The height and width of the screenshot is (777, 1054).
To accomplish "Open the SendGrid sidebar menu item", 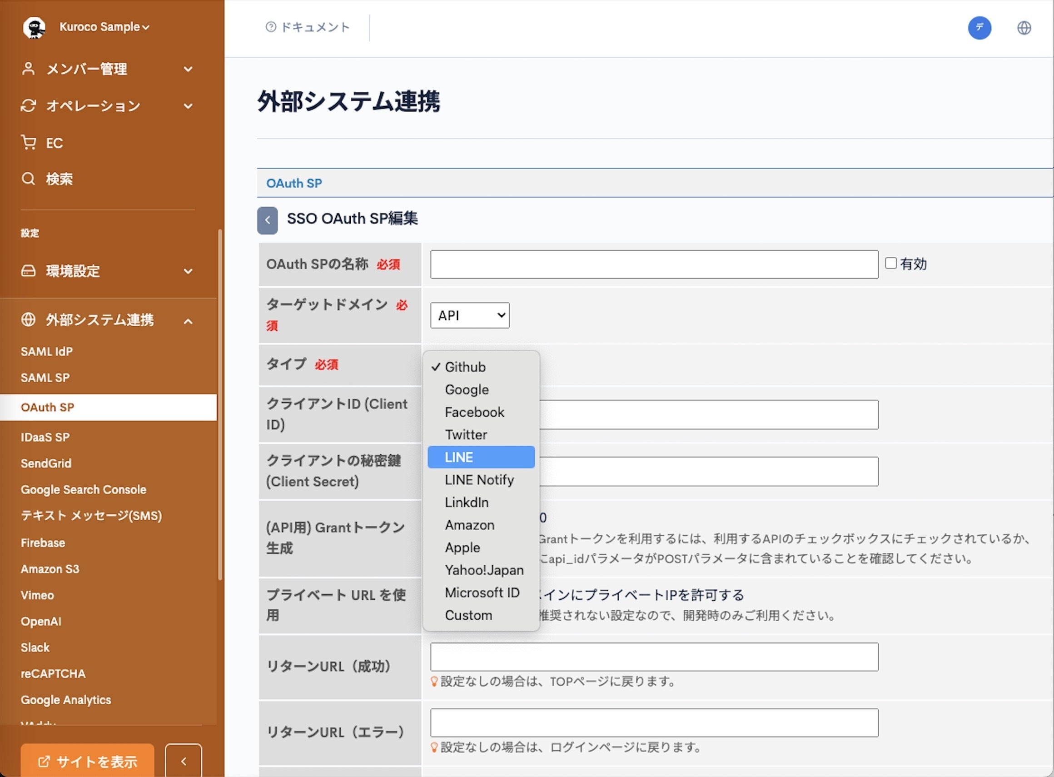I will pos(46,463).
